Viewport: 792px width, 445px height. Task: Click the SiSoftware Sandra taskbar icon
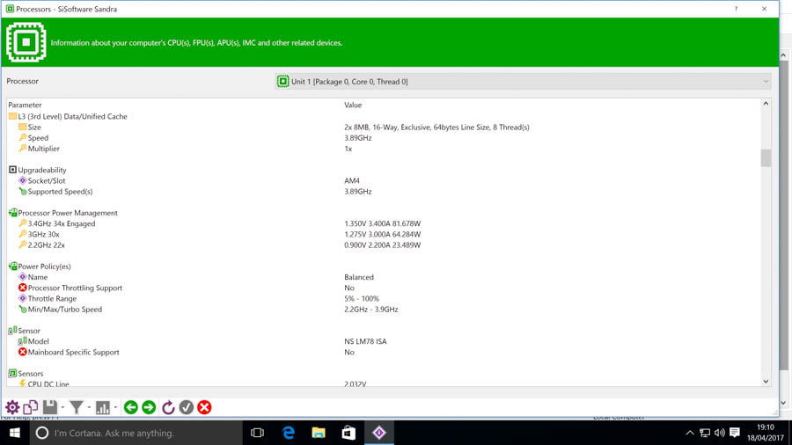click(378, 433)
